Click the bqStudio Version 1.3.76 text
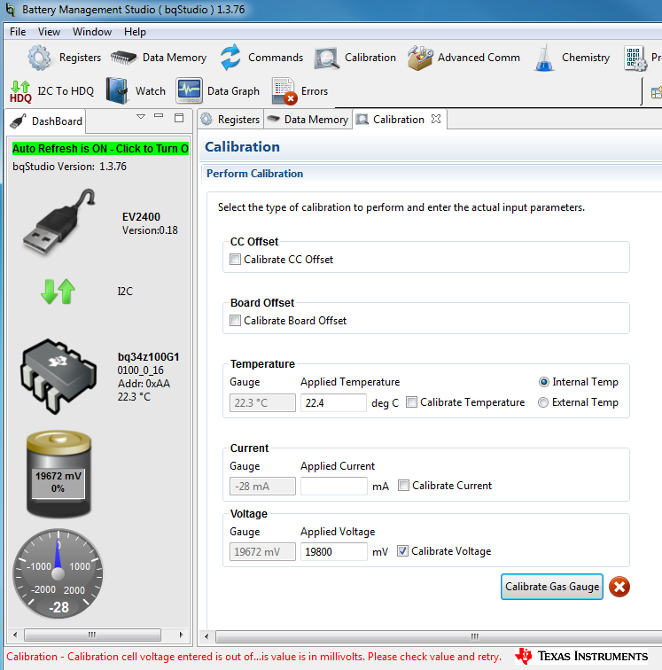The height and width of the screenshot is (670, 662). 70,167
